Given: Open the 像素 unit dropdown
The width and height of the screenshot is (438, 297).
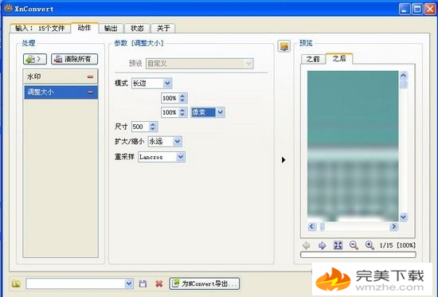Looking at the screenshot, I should (x=208, y=112).
